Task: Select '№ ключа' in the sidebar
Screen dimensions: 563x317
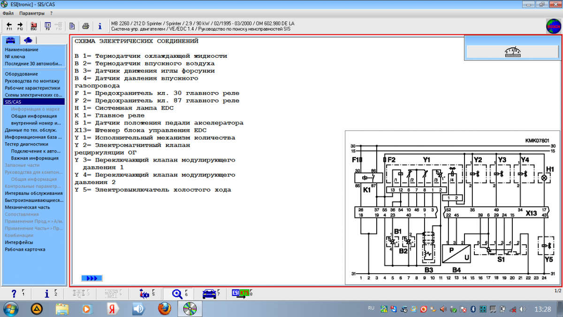Action: (15, 56)
